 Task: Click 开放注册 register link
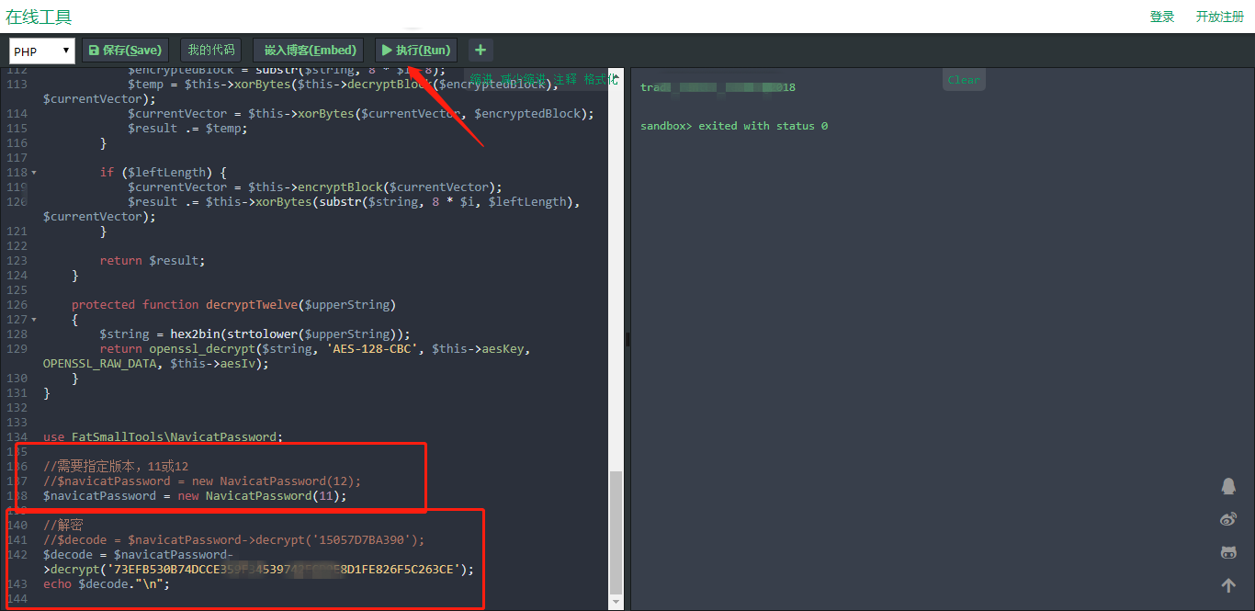1220,17
